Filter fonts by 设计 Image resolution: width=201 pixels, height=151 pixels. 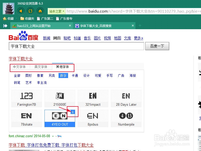tap(86, 75)
